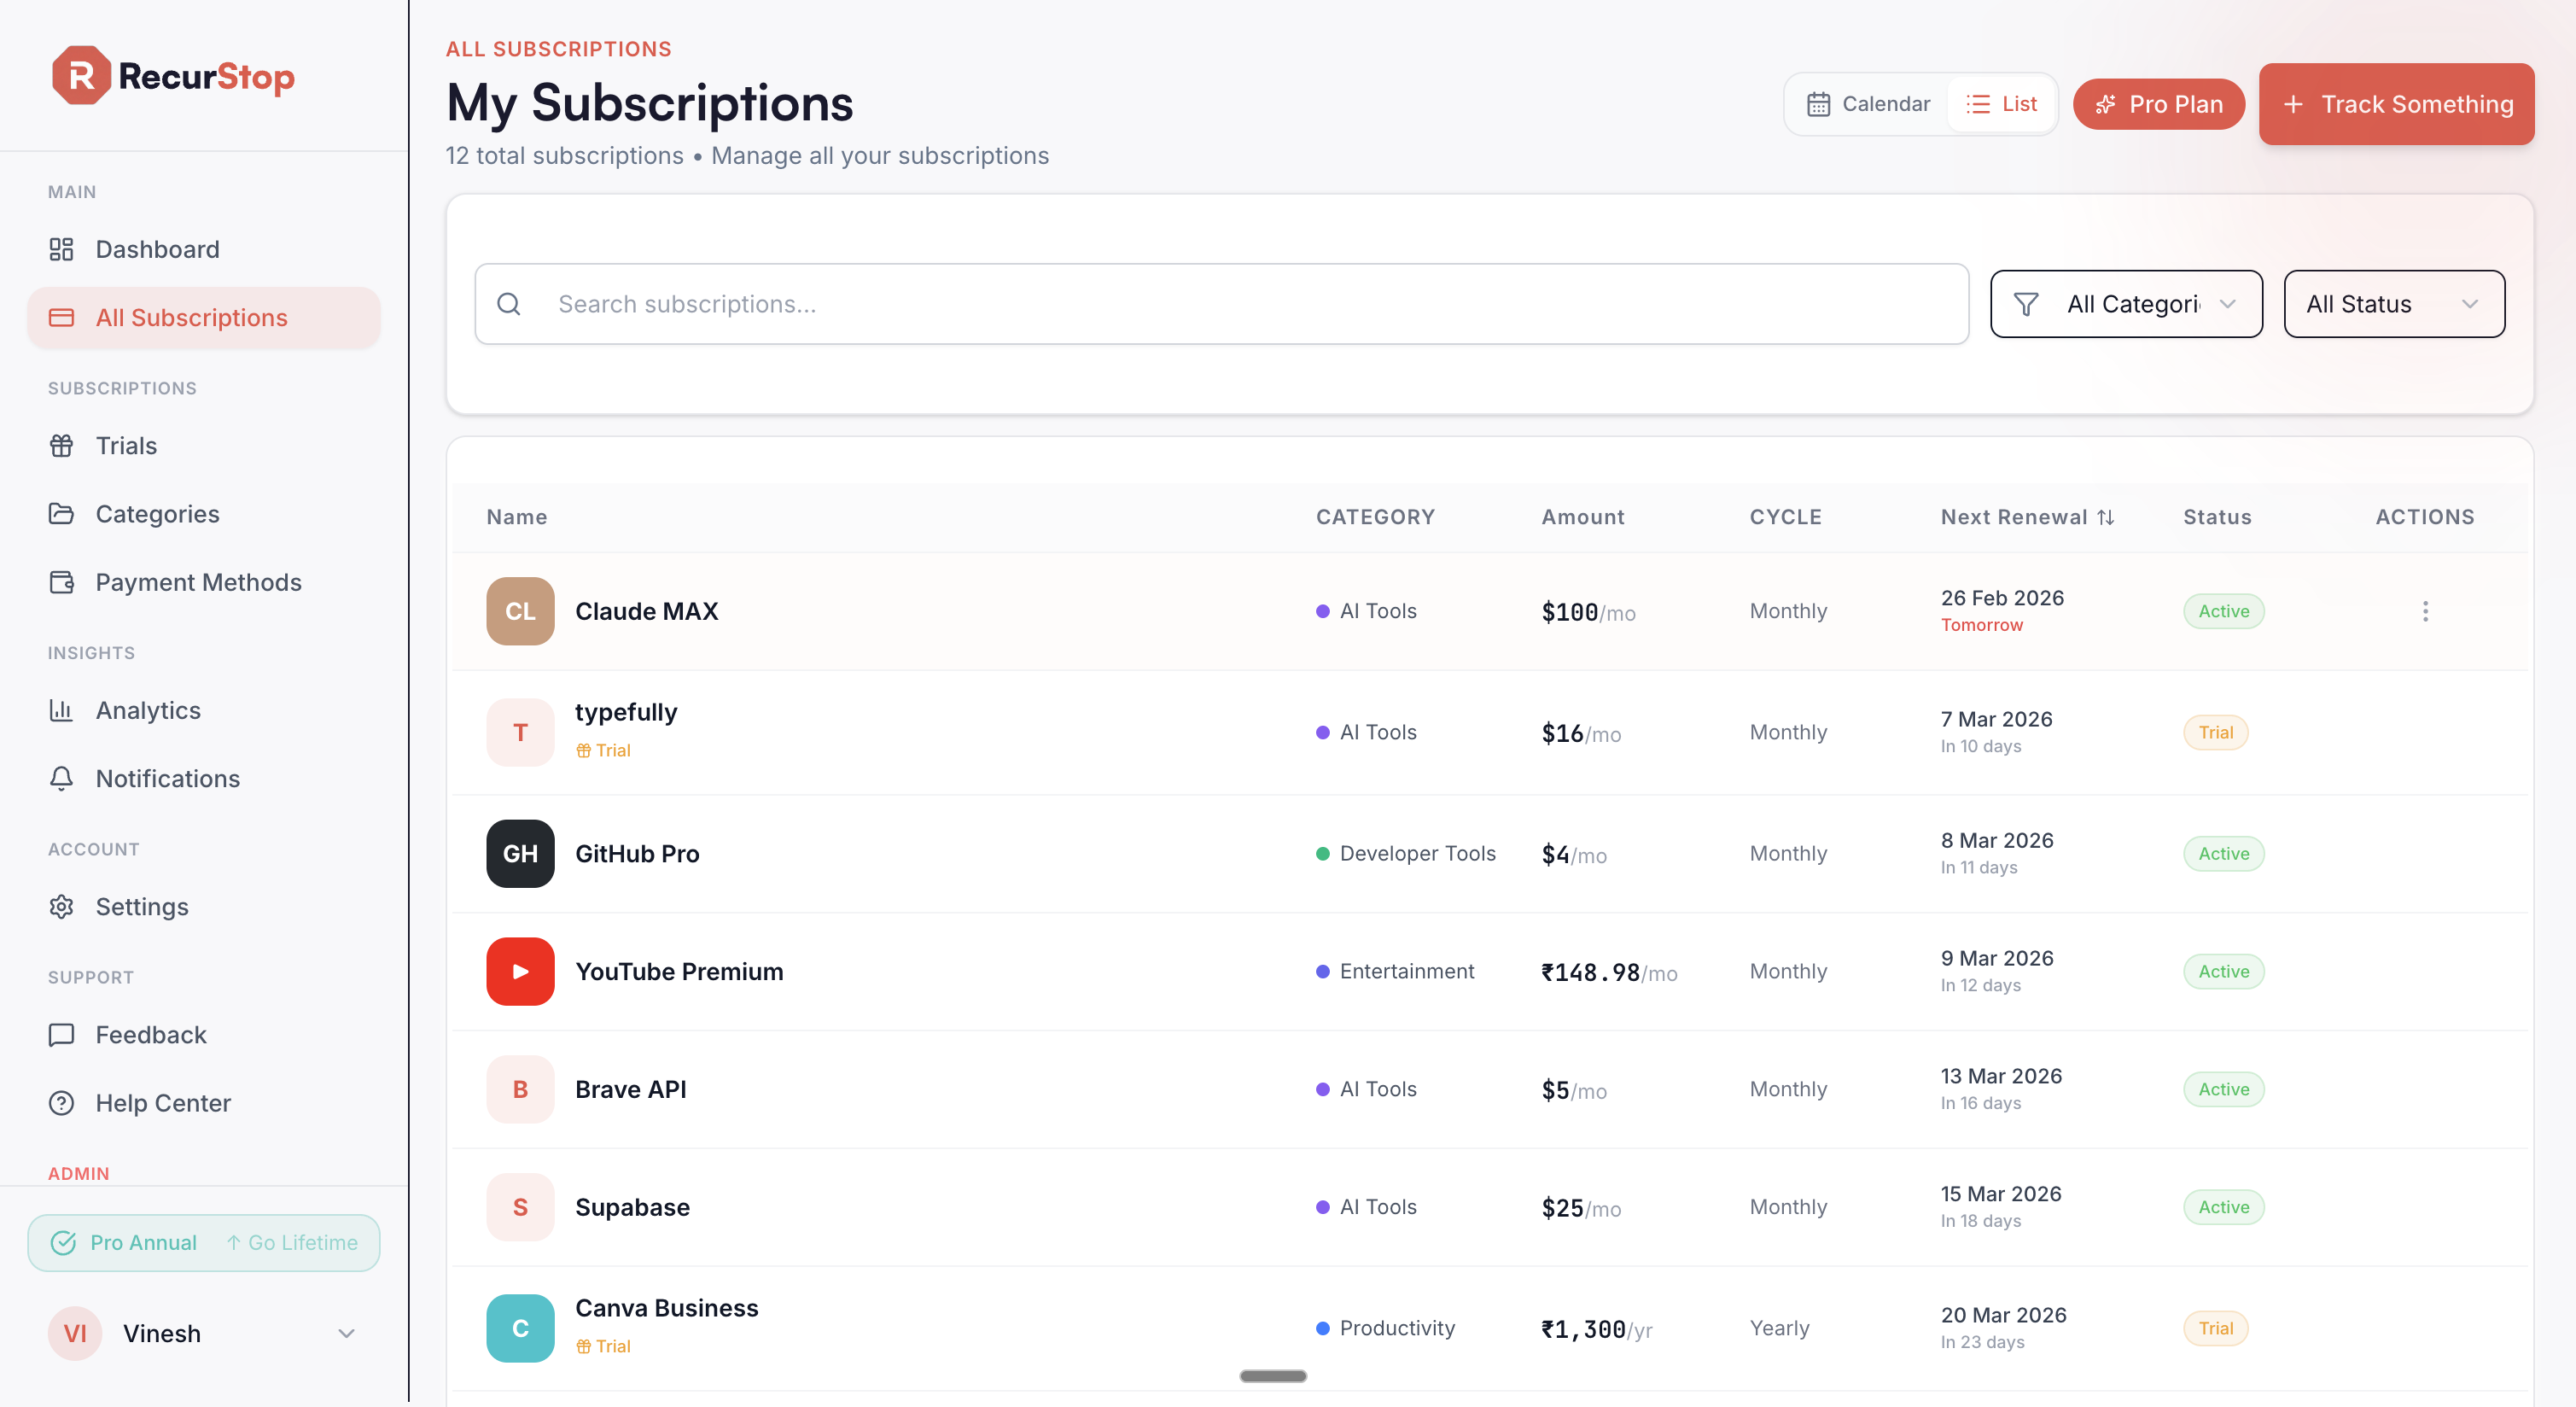Sort by Next Renewal column
The width and height of the screenshot is (2576, 1407).
click(2027, 517)
